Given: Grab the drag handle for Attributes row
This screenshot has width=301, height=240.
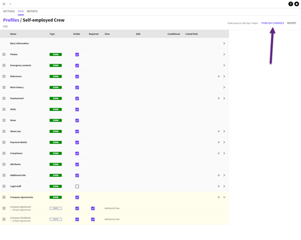Looking at the screenshot, I should coord(4,164).
